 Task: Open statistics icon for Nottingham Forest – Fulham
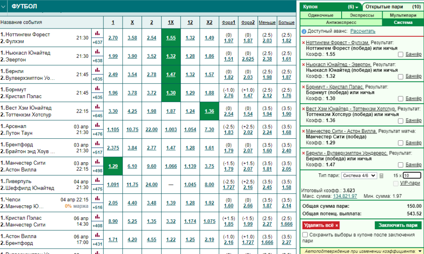tap(97, 33)
